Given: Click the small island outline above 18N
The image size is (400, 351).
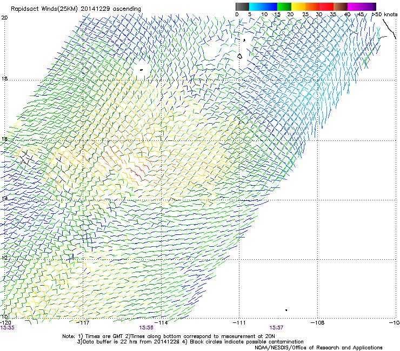Looking at the screenshot, I should 141,70.
